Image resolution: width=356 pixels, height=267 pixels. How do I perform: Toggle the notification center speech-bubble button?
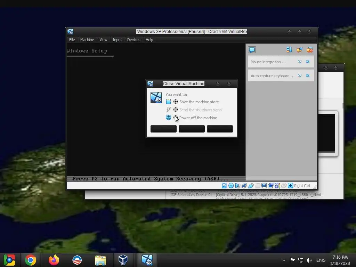252,50
